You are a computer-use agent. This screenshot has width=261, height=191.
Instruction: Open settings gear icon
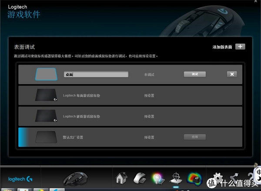coord(217,178)
